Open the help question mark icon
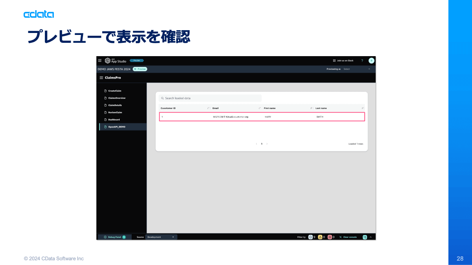 coord(362,60)
